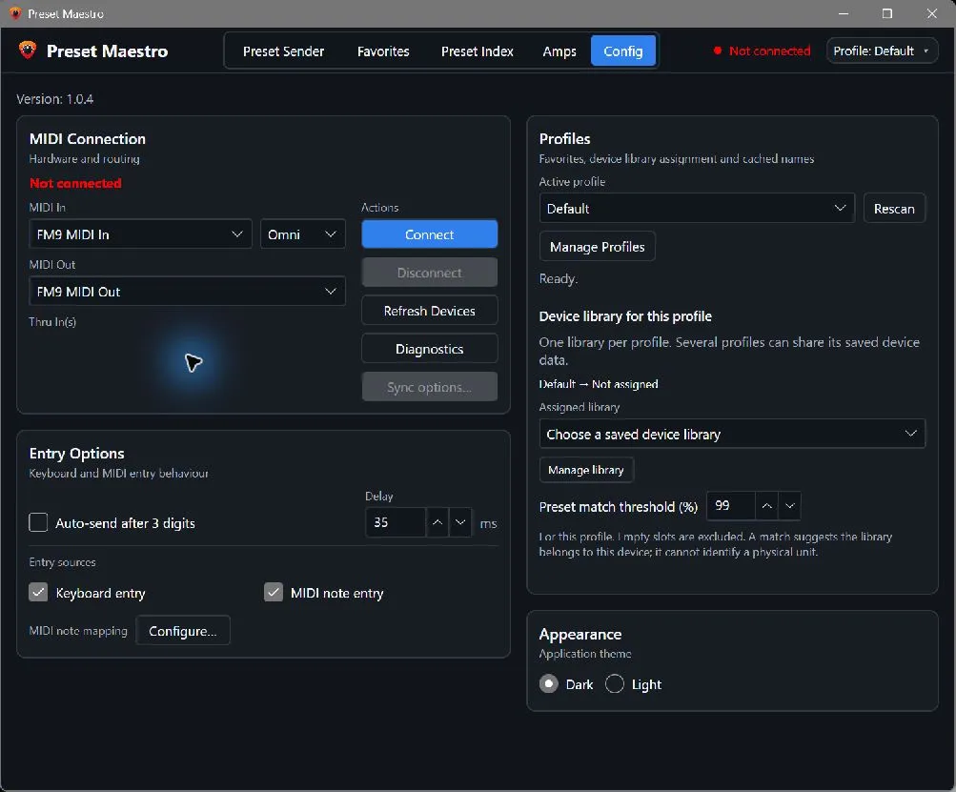Click the Manage library button
The height and width of the screenshot is (792, 956).
click(586, 470)
